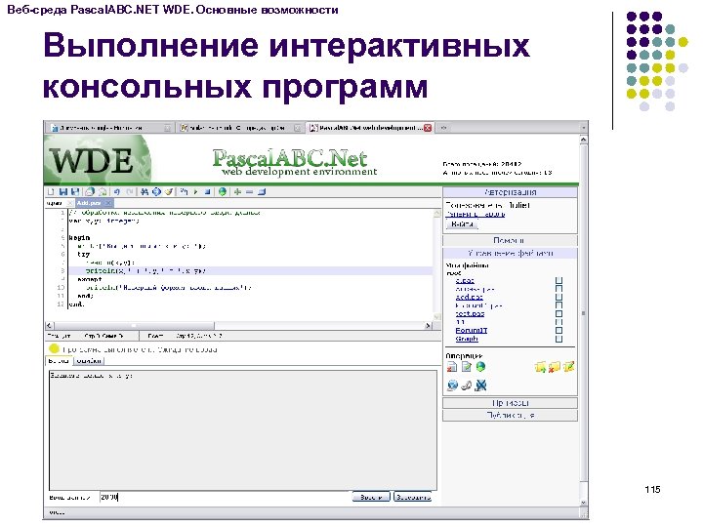Click the edit-file pencil icon under Операции
Screen dimensions: 703x527
(467, 367)
